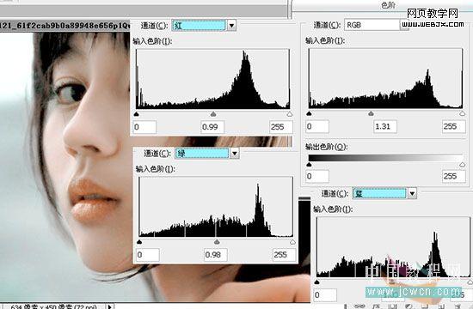Click RGB input white point slider

462,113
